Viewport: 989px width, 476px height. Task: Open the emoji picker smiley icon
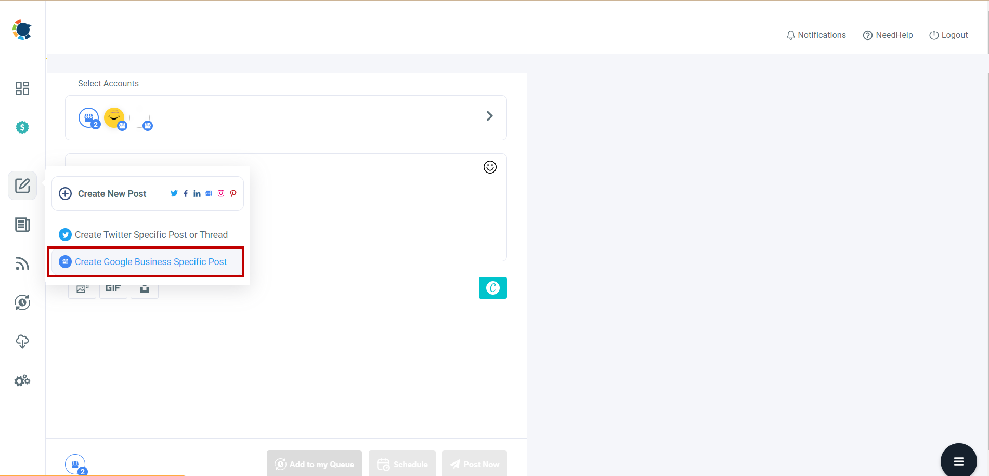489,167
